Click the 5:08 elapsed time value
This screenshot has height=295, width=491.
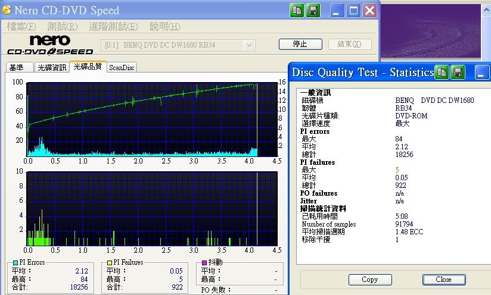click(402, 216)
